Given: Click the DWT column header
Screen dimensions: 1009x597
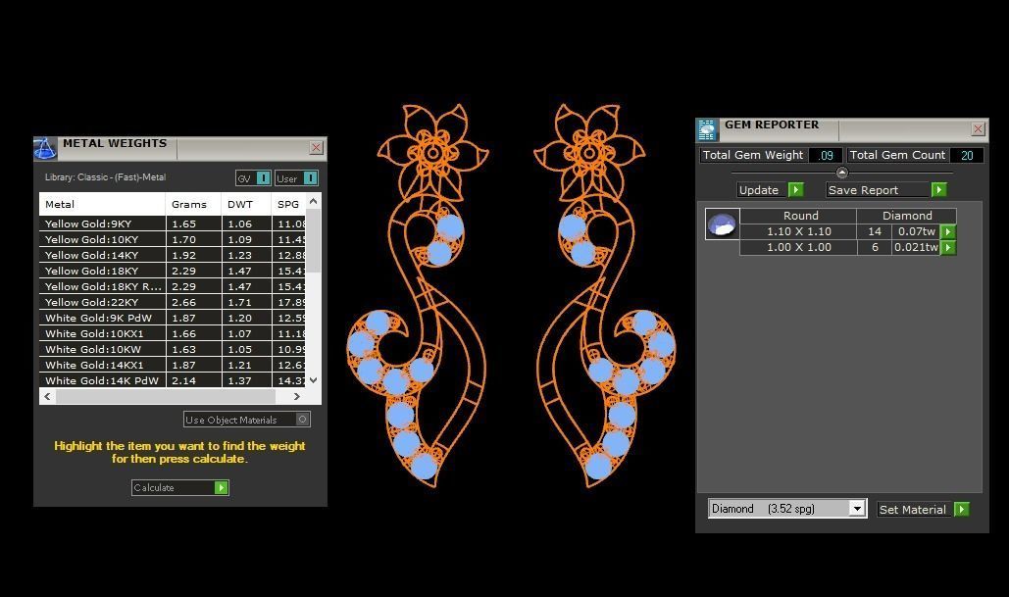Looking at the screenshot, I should click(246, 205).
